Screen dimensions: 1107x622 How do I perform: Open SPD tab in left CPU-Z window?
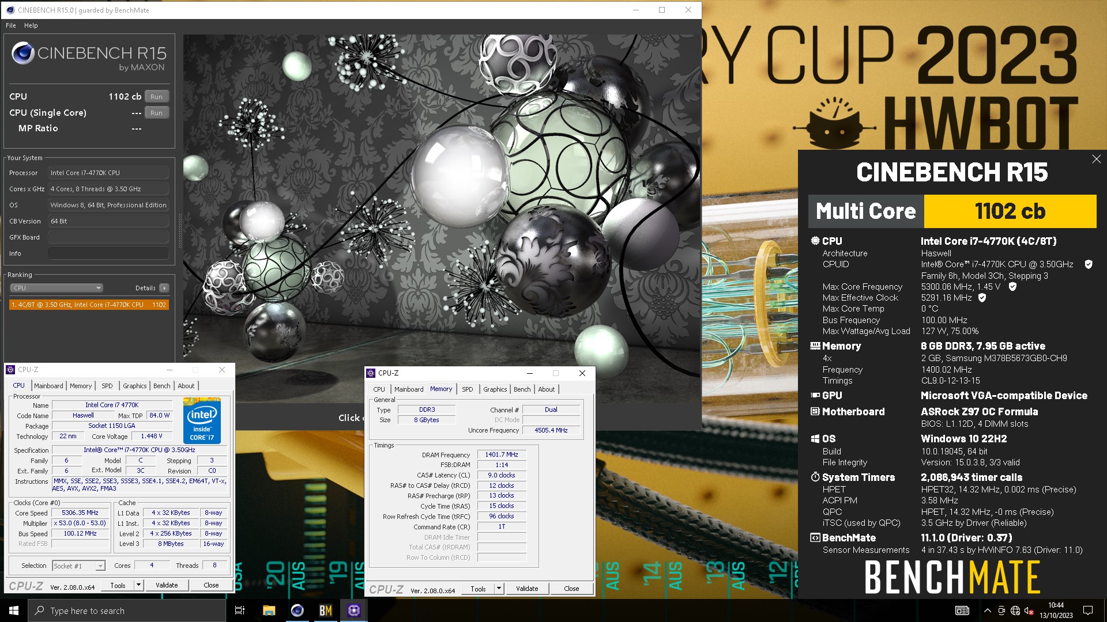107,386
